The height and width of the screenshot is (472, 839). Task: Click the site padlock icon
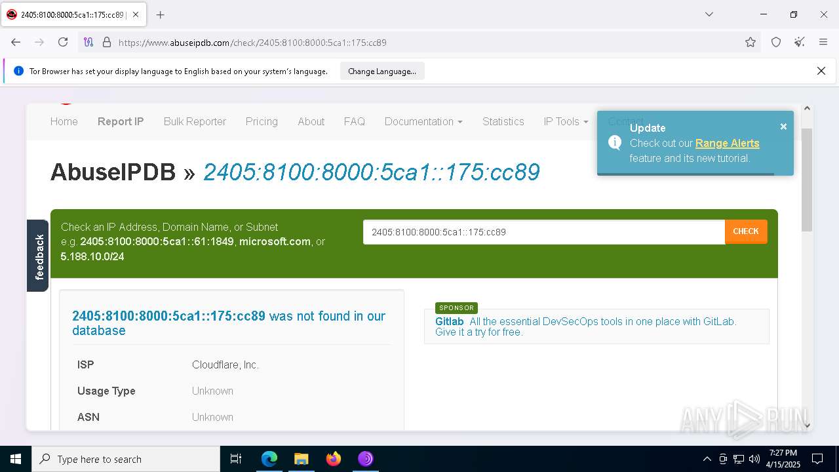[107, 42]
